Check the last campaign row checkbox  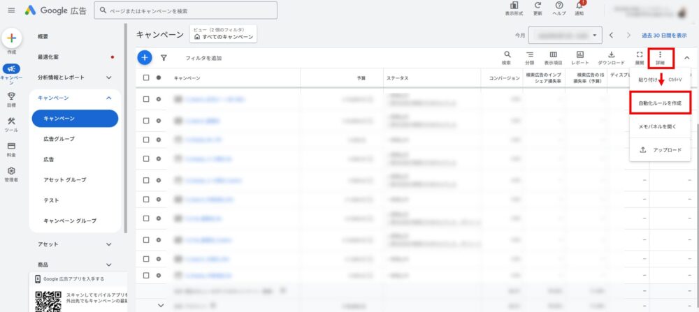146,276
